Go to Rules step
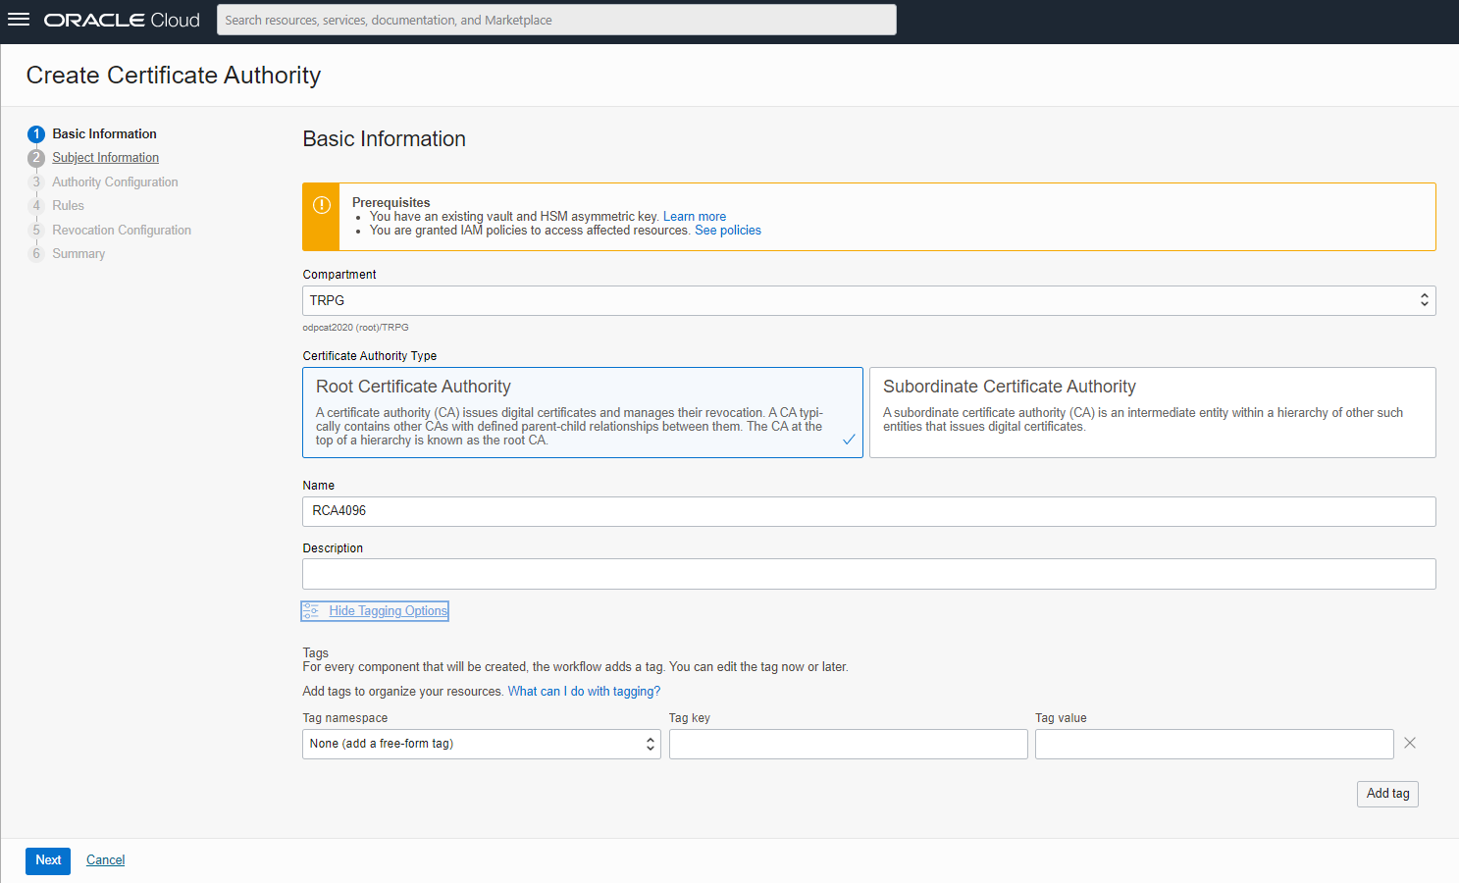Viewport: 1459px width, 883px height. click(68, 205)
